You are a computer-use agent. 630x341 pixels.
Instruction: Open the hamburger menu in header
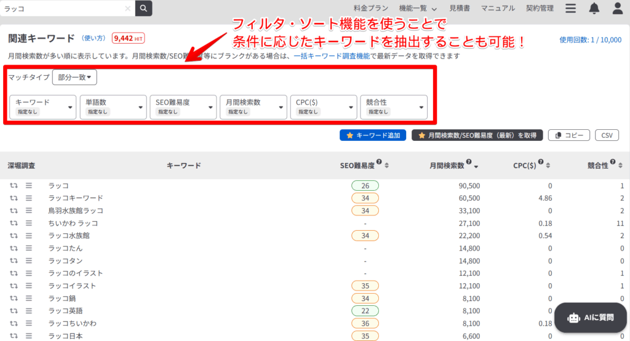click(571, 9)
